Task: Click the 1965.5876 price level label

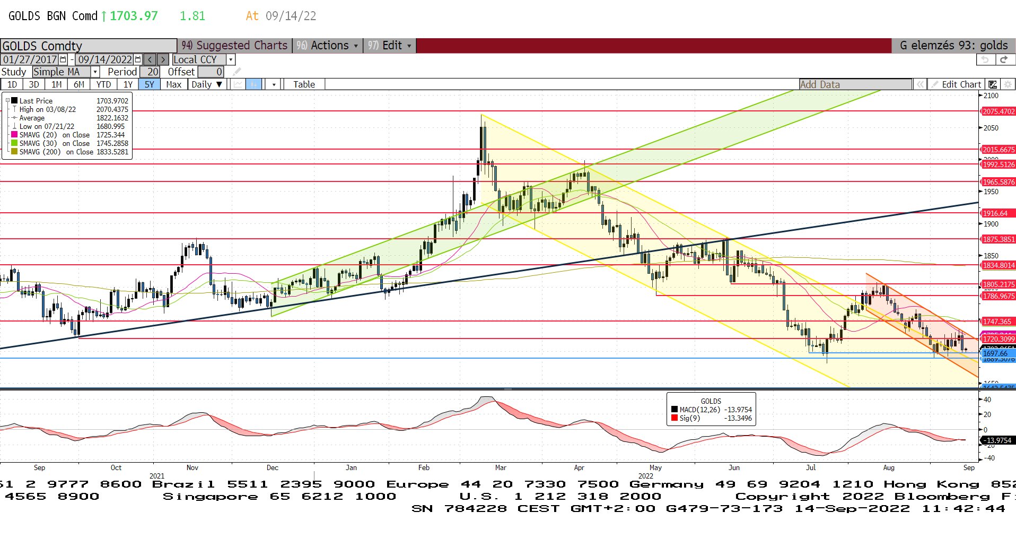Action: [x=998, y=182]
